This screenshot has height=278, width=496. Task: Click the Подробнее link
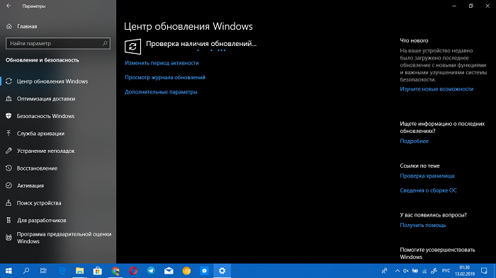(x=414, y=141)
